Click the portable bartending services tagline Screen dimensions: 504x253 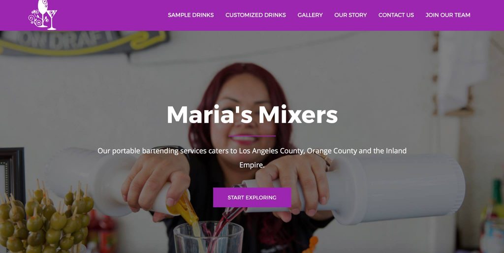[252, 158]
